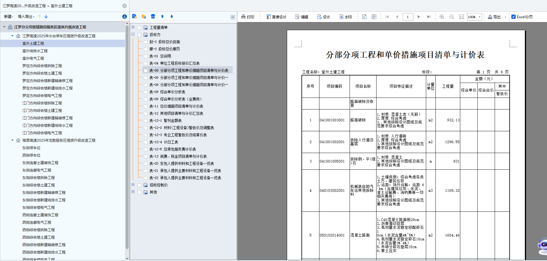Zoom out of the report preview
The image size is (547, 261).
452,17
